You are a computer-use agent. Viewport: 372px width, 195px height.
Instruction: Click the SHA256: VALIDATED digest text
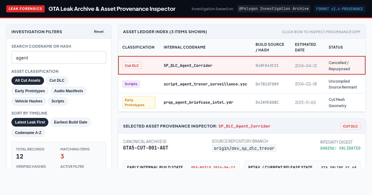pyautogui.click(x=340, y=148)
